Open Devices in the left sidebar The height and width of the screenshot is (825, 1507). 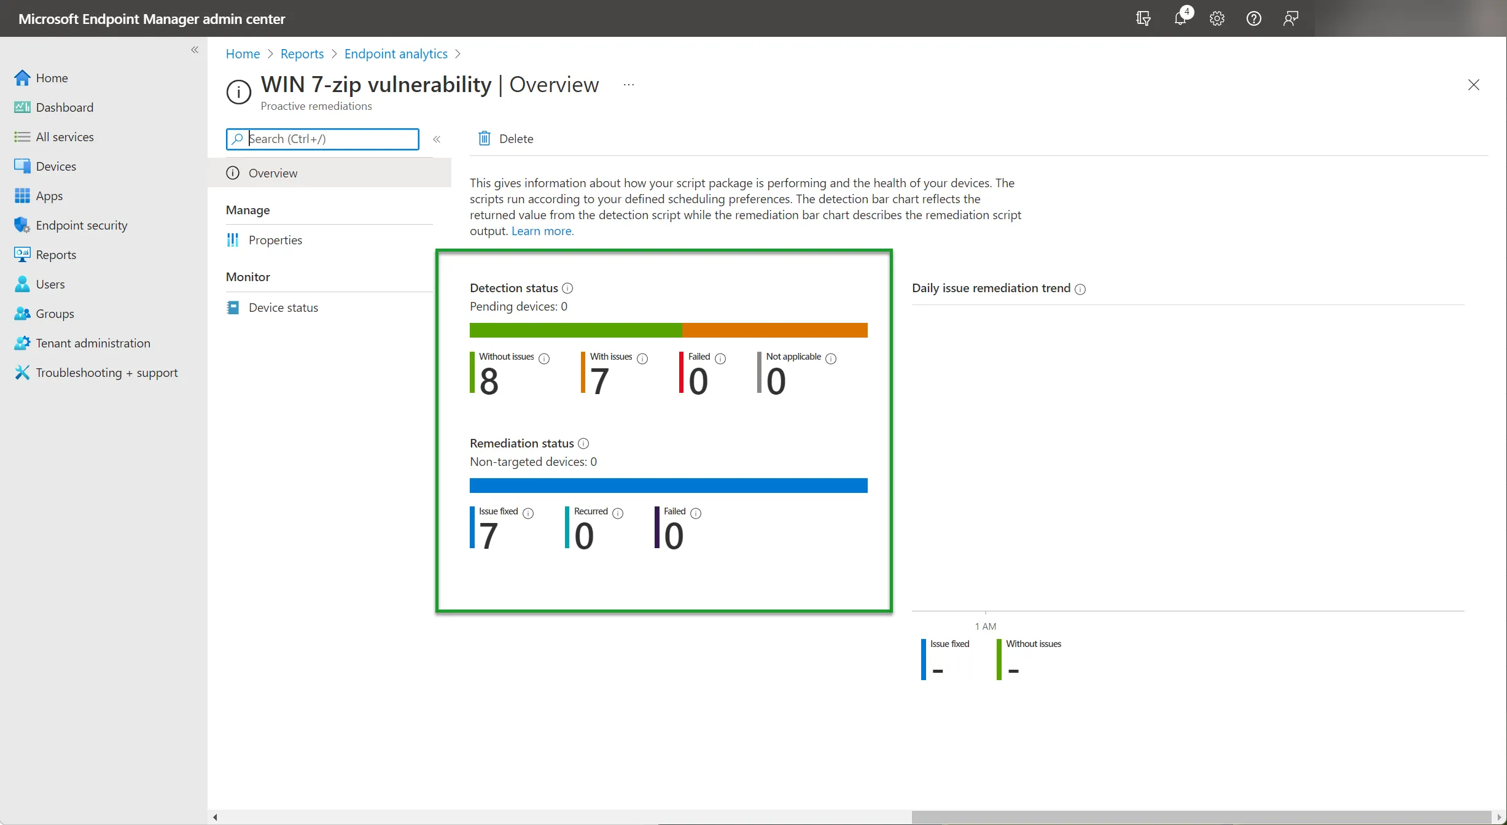click(x=45, y=166)
